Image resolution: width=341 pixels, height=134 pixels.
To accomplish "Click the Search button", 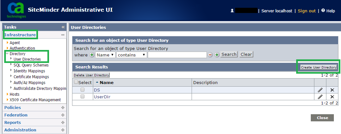I will (x=229, y=54).
